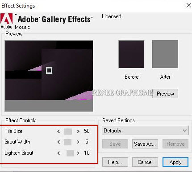The width and height of the screenshot is (192, 172).
Task: Click the Preview button
Action: point(165,94)
